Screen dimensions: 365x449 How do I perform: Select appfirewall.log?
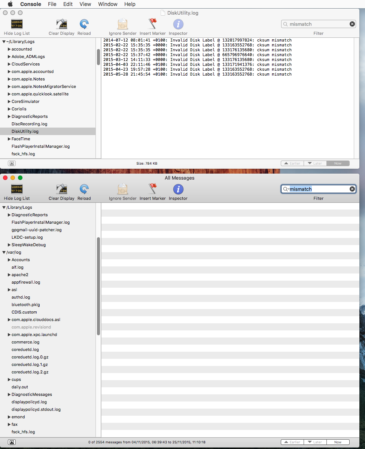tap(26, 282)
